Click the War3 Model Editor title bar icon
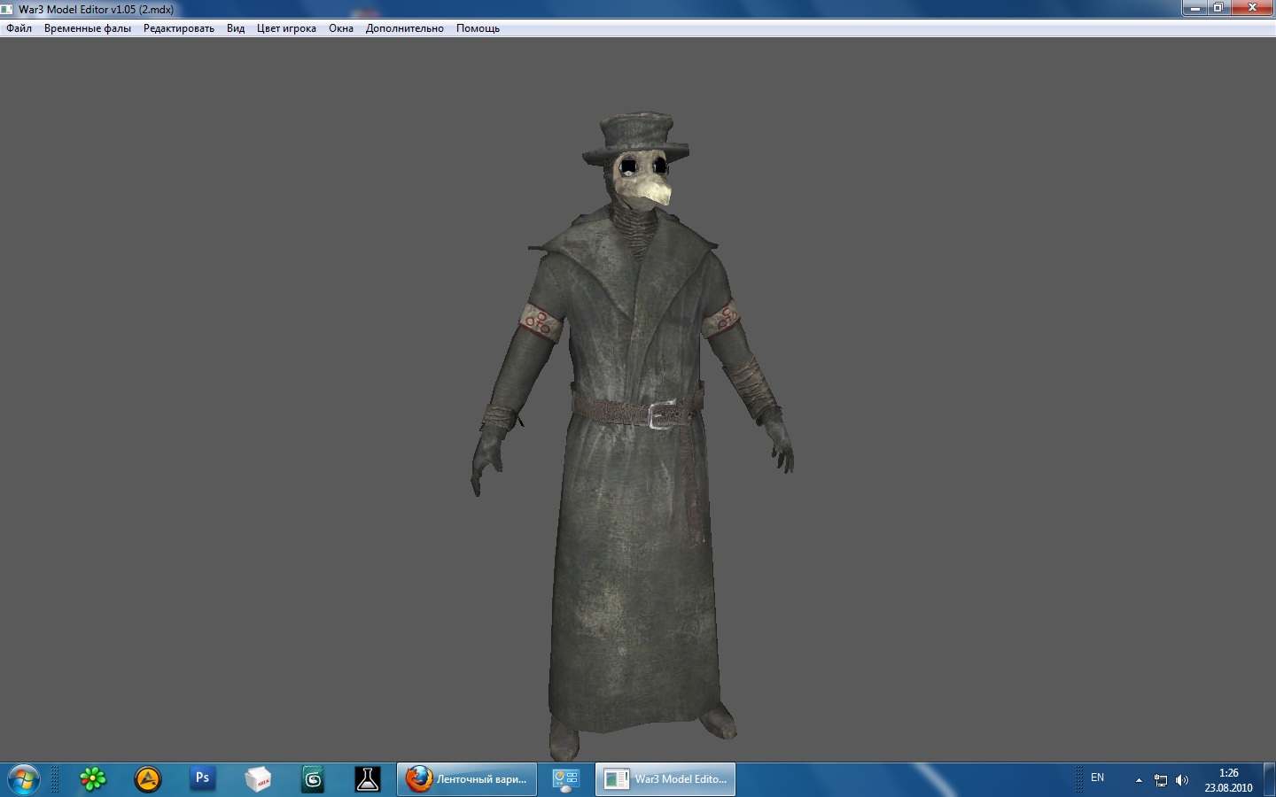The height and width of the screenshot is (797, 1276). pyautogui.click(x=7, y=10)
